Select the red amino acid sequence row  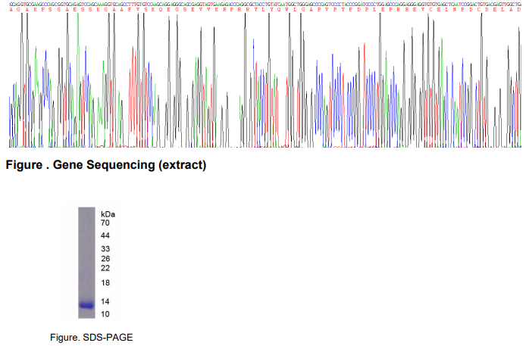tap(265, 10)
